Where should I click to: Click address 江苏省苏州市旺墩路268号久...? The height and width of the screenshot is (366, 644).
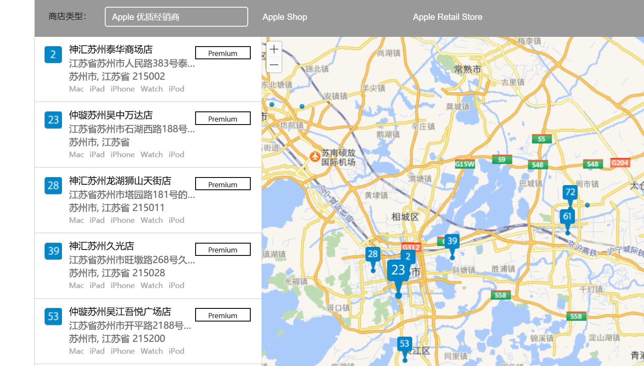[132, 260]
